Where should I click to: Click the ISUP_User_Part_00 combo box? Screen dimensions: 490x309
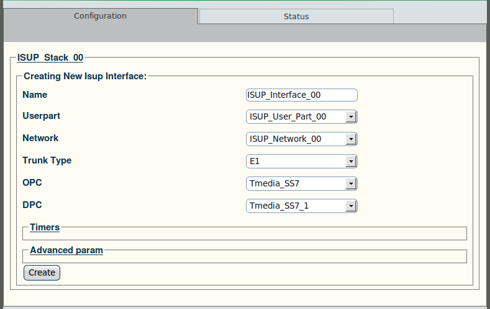click(x=302, y=117)
